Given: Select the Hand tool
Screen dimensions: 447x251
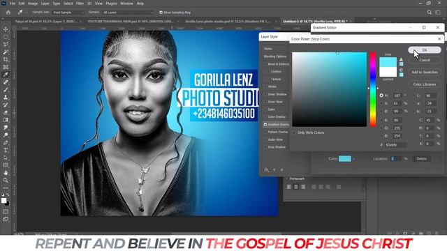Looking at the screenshot, I should pos(6,173).
